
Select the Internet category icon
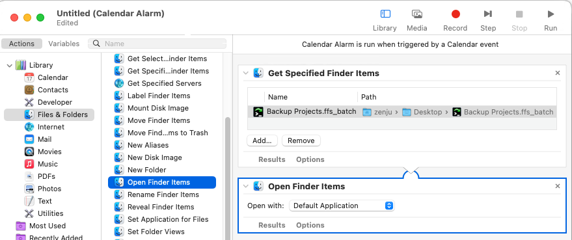(x=29, y=127)
